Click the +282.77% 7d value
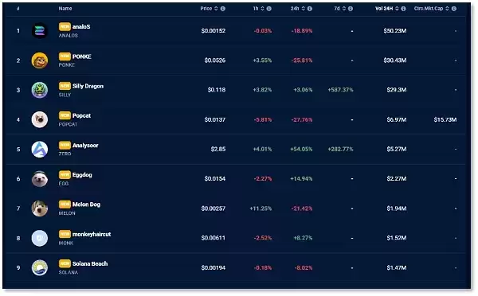 340,150
